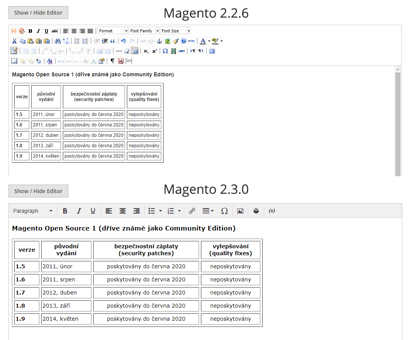Image resolution: width=410 pixels, height=340 pixels.
Task: Toggle fullscreen mode icon
Action: (x=212, y=51)
